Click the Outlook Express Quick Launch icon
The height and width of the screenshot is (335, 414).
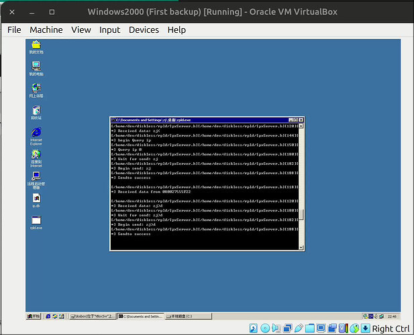(x=54, y=316)
